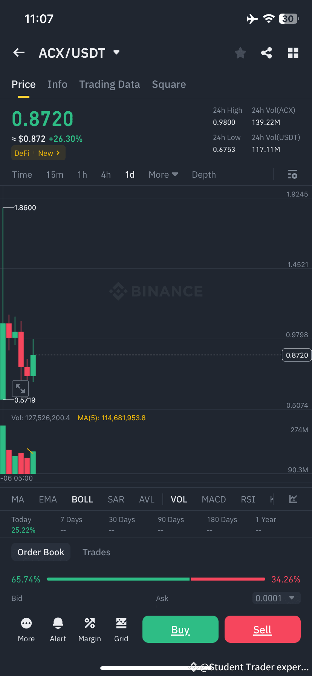
Task: Open Grid trading icon
Action: click(121, 629)
